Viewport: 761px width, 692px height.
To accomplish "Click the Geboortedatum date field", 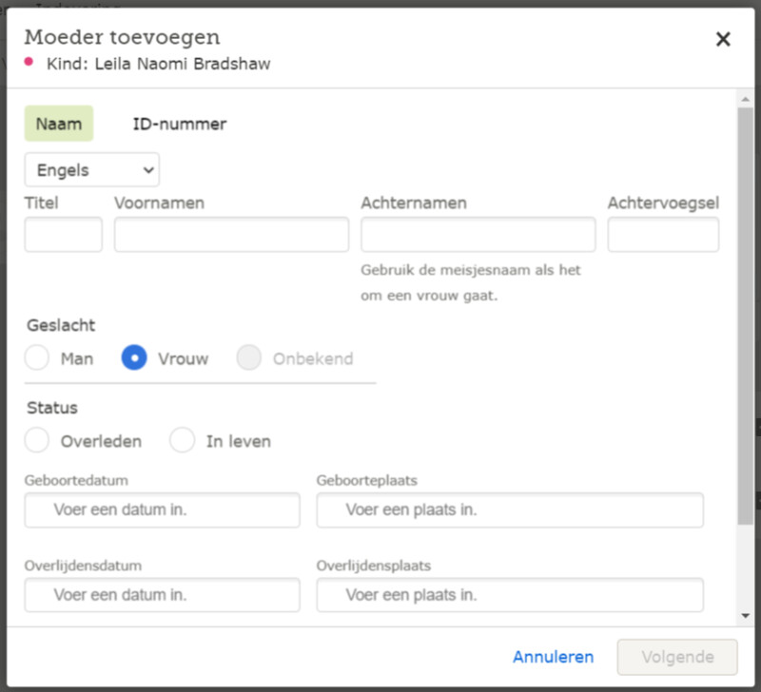I will [162, 510].
